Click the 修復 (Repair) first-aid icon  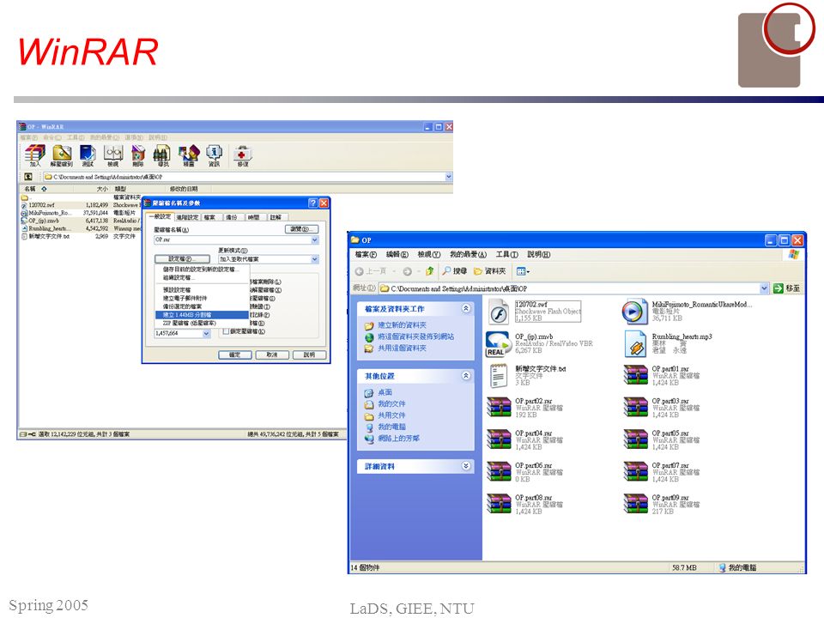click(x=242, y=155)
